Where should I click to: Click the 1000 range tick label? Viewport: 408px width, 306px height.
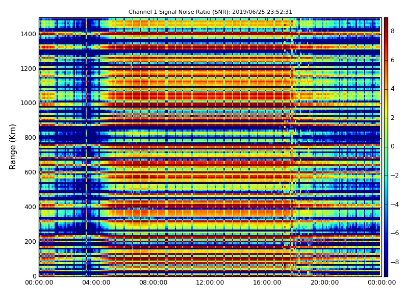tap(29, 103)
